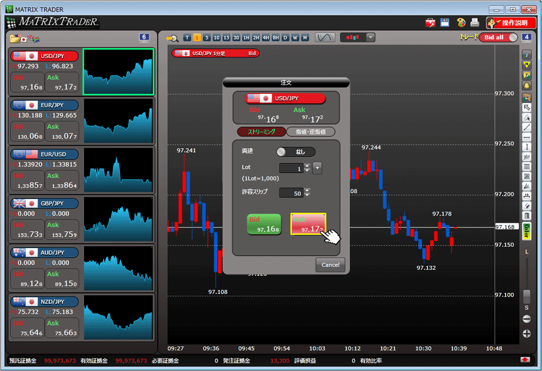
Task: Click the chart panel count icon 4
Action: [x=526, y=38]
